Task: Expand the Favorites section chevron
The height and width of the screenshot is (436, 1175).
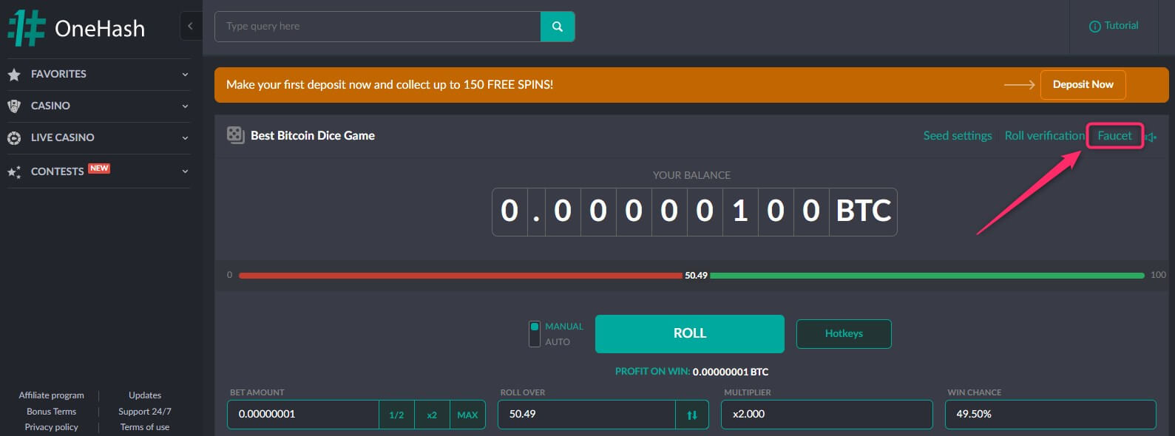Action: pyautogui.click(x=185, y=75)
